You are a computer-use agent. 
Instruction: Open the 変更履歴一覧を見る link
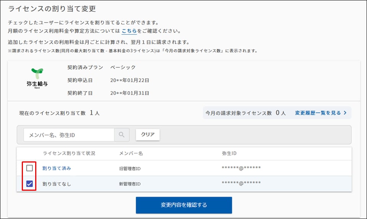click(317, 113)
